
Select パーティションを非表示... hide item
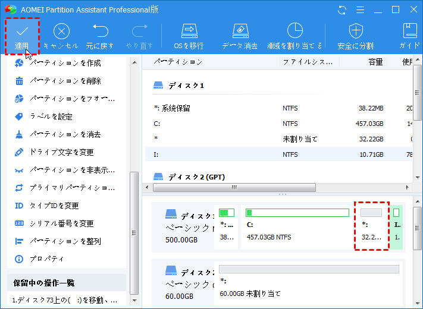click(x=65, y=170)
